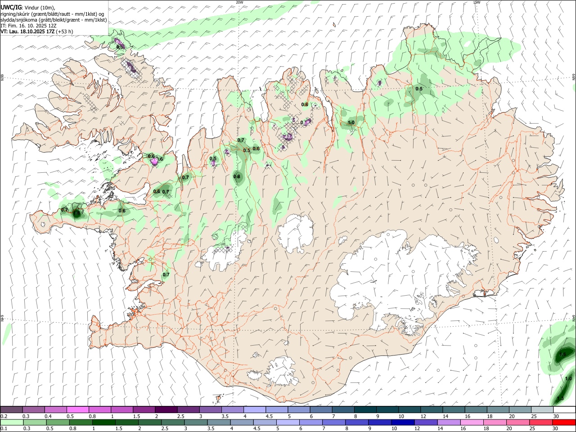Image resolution: width=576 pixels, height=432 pixels.
Task: Click the 'VT: Lau. 18.10.2025 17Z (+53 h)' line
Action: pyautogui.click(x=37, y=31)
